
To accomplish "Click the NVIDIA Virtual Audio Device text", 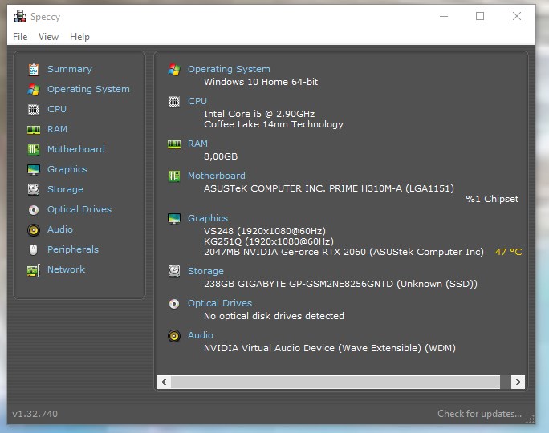I will tap(329, 348).
